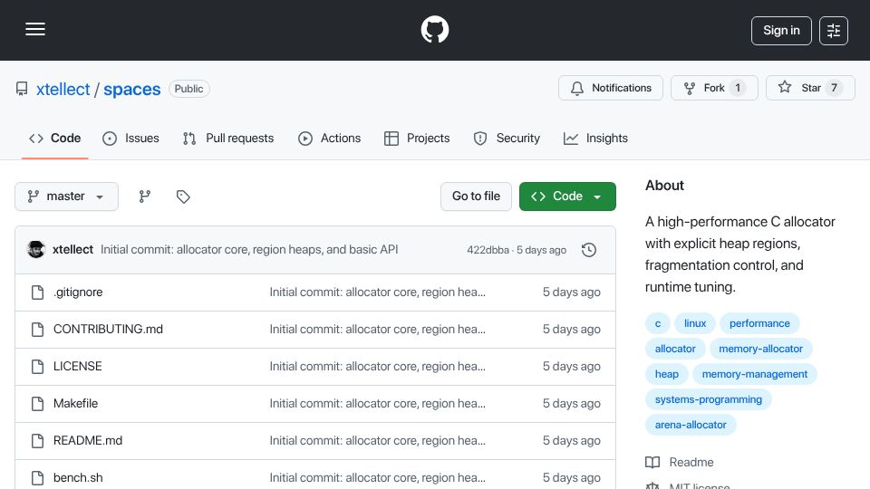Image resolution: width=870 pixels, height=489 pixels.
Task: Open the spaces repository link
Action: [132, 89]
